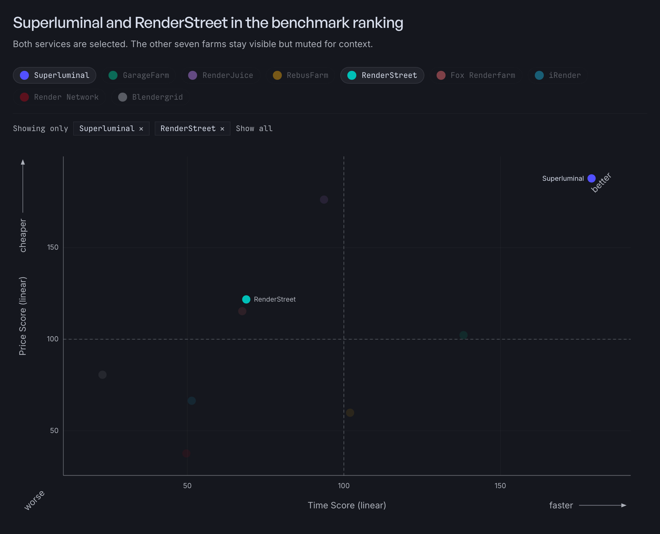This screenshot has height=534, width=660.
Task: Click the muted iRender point near time 50
Action: tap(192, 401)
